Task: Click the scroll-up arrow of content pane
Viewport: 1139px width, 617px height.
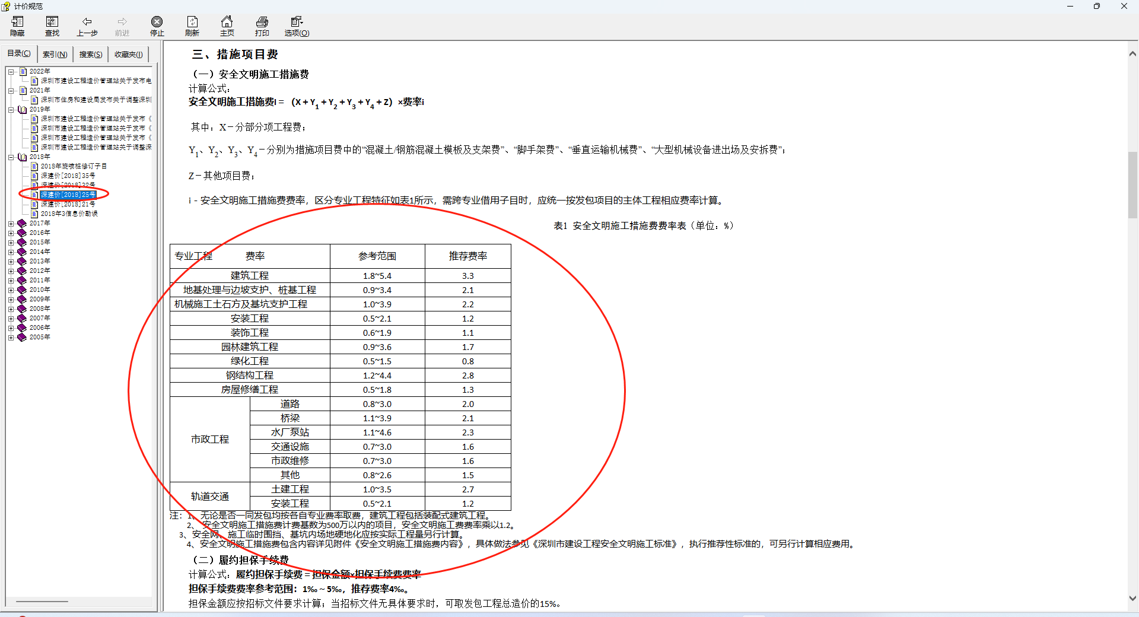Action: click(1132, 54)
